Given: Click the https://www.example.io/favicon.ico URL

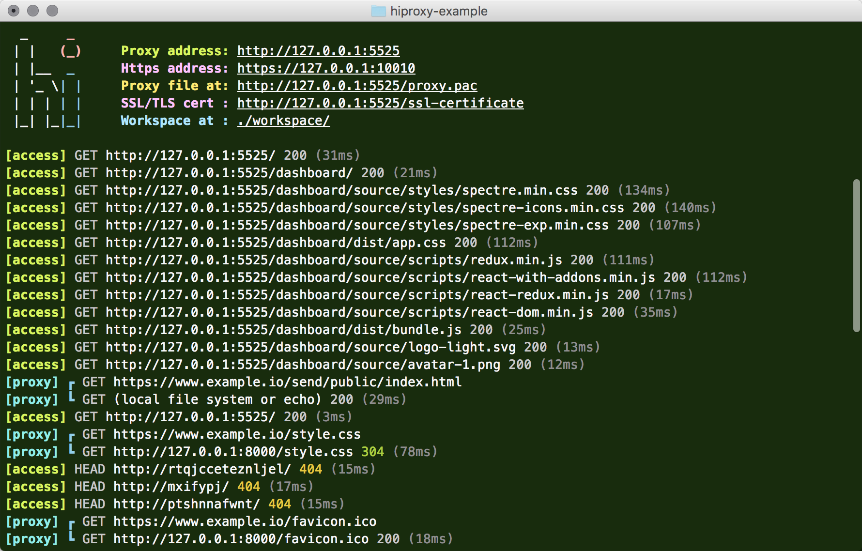Looking at the screenshot, I should [x=245, y=521].
